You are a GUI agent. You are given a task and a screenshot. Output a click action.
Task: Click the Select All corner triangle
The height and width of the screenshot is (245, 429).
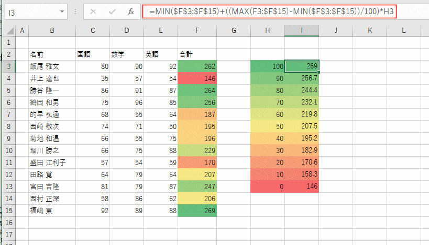pyautogui.click(x=10, y=30)
